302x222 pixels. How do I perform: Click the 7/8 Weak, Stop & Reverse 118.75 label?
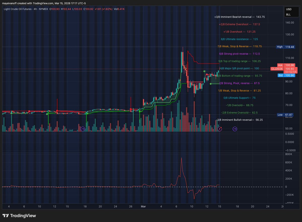point(240,46)
